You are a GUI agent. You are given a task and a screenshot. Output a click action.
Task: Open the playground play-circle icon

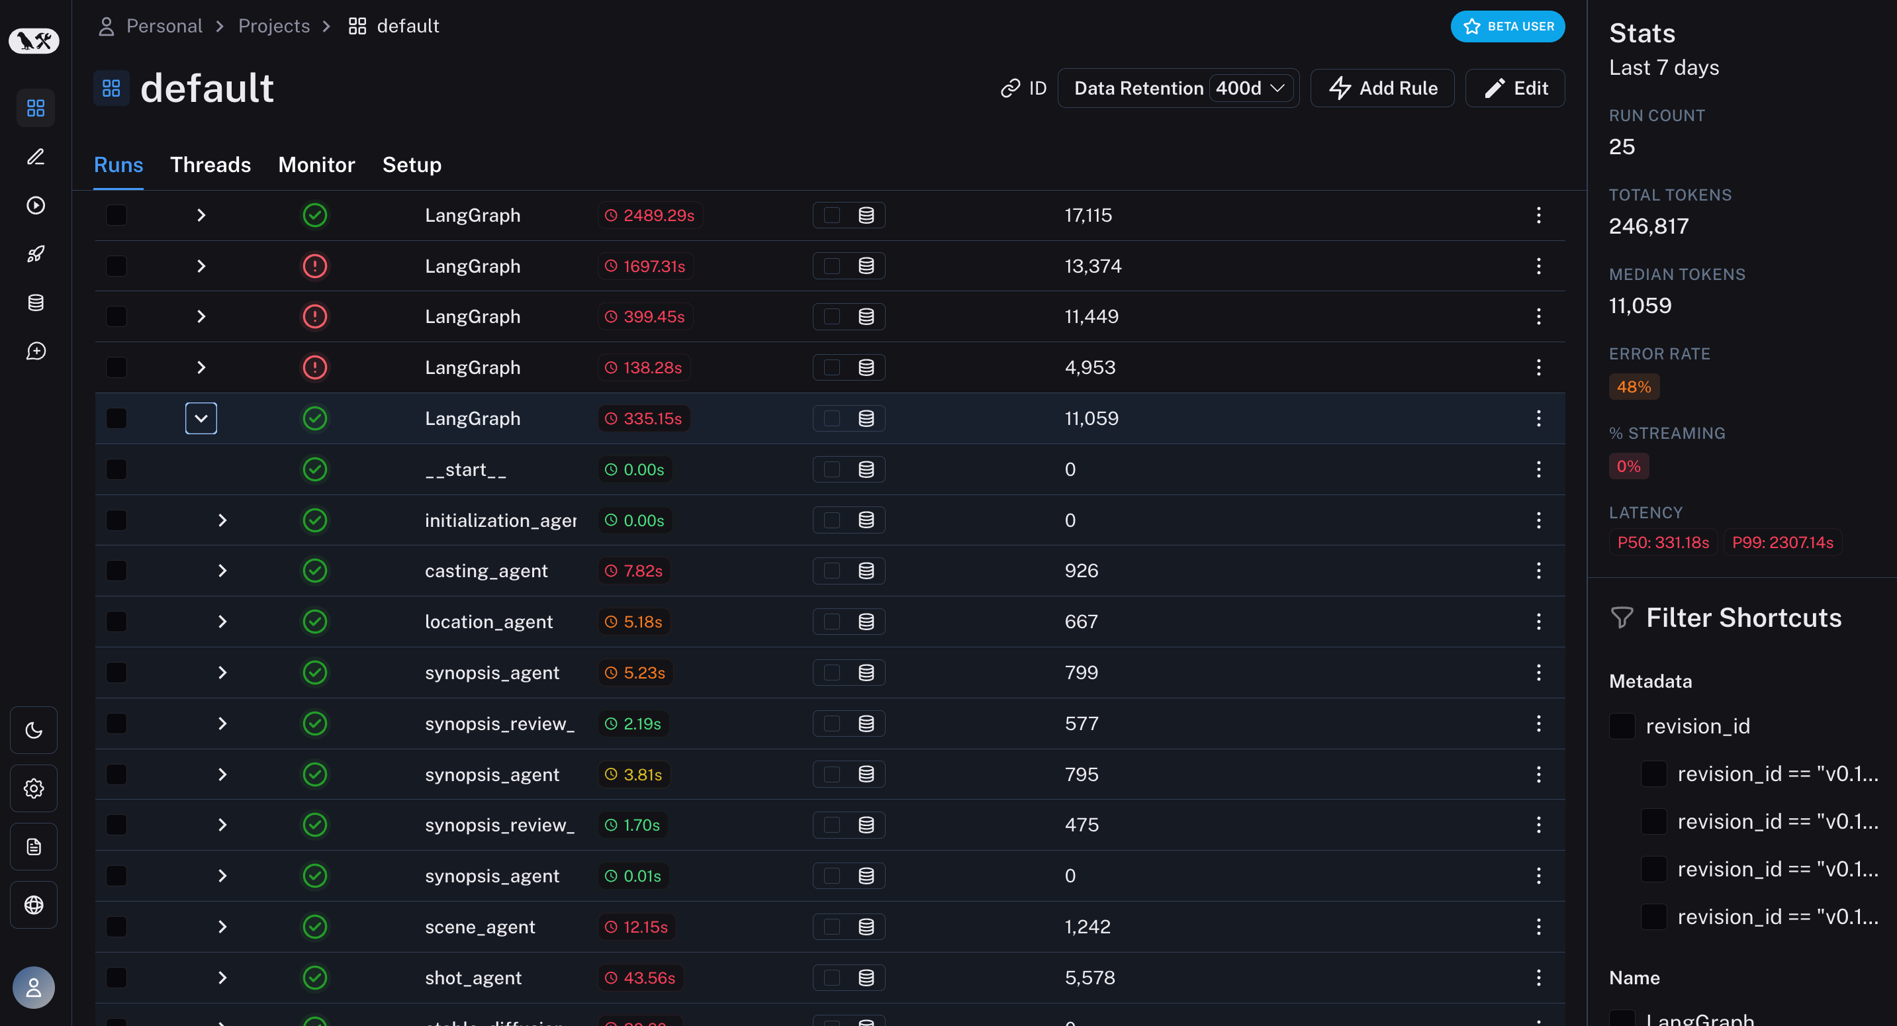pyautogui.click(x=35, y=205)
